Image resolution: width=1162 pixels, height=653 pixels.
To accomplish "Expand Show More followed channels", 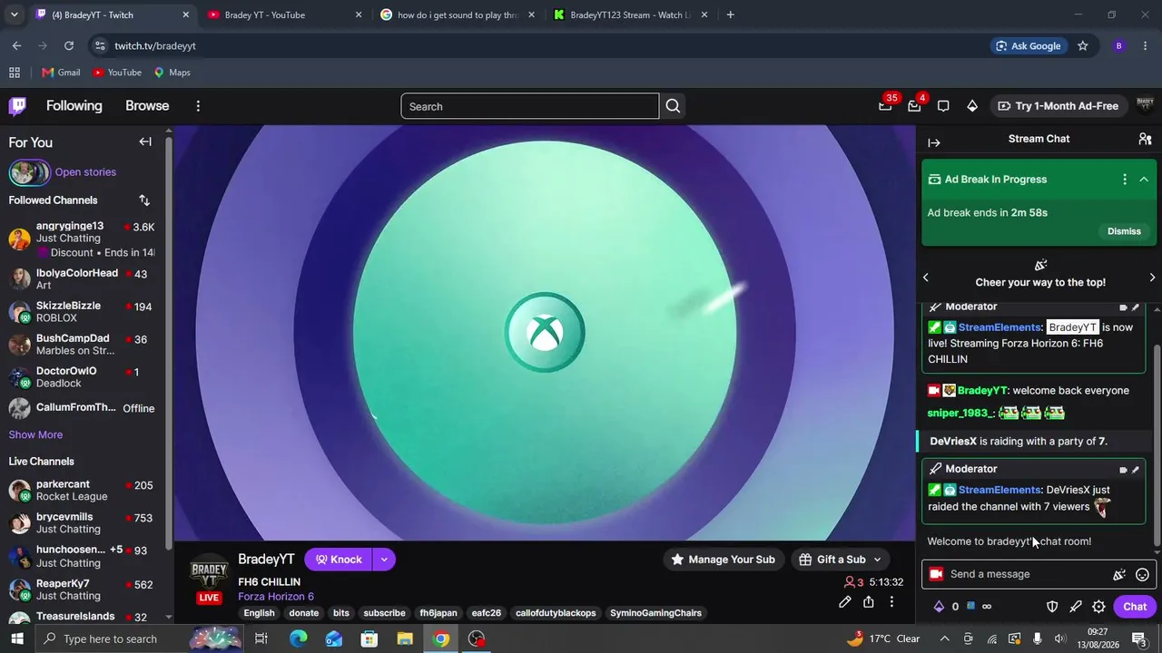I will pyautogui.click(x=35, y=434).
